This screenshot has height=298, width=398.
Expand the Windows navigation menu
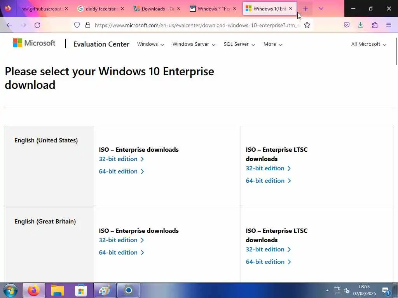pyautogui.click(x=150, y=44)
